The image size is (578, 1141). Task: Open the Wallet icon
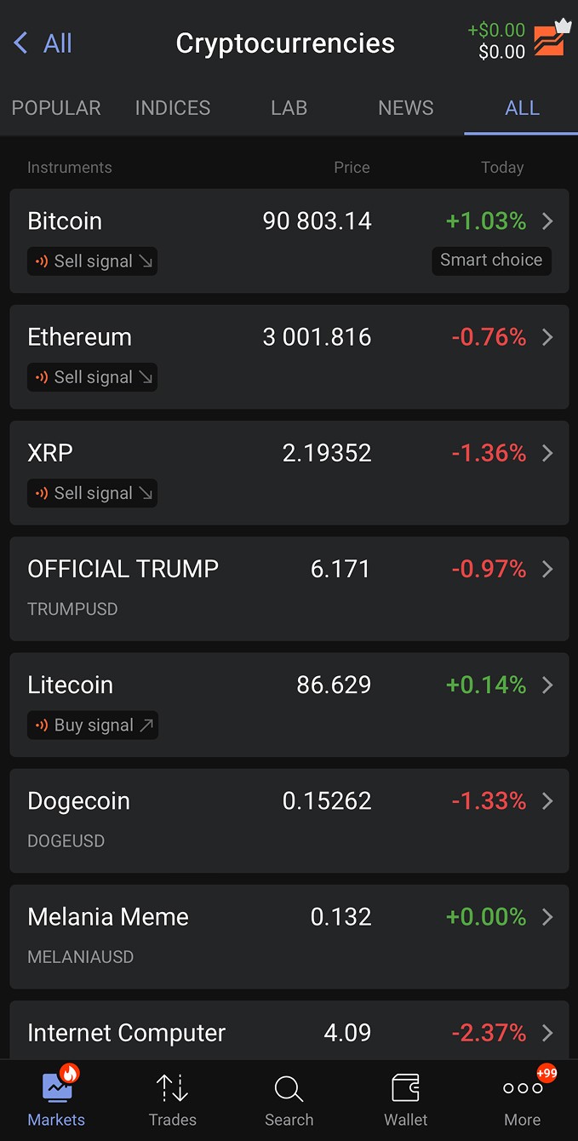click(x=405, y=1087)
